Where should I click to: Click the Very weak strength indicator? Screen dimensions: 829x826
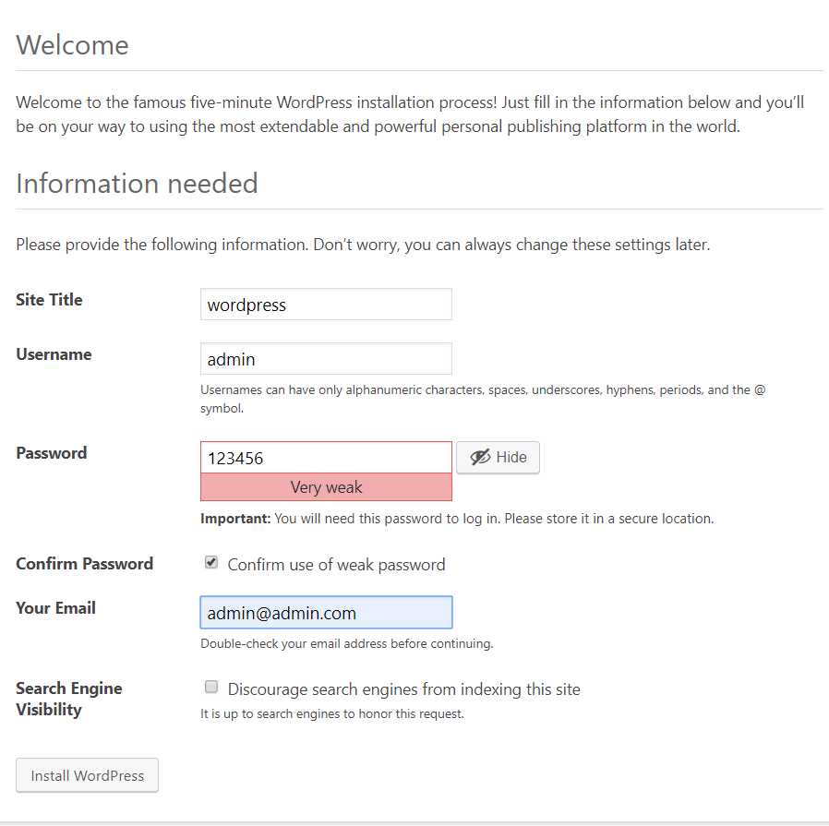(x=326, y=486)
